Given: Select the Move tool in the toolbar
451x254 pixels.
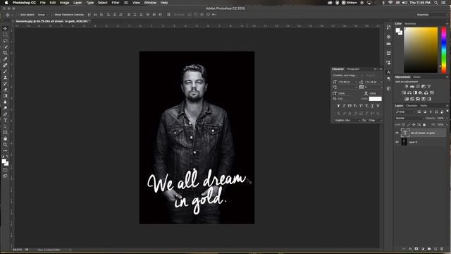Looking at the screenshot, I should tap(5, 28).
